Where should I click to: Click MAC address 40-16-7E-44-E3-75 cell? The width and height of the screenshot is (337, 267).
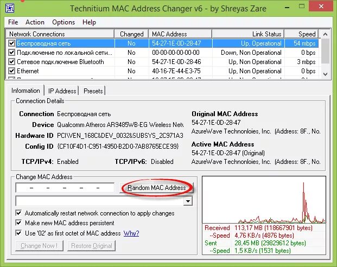[x=176, y=71]
